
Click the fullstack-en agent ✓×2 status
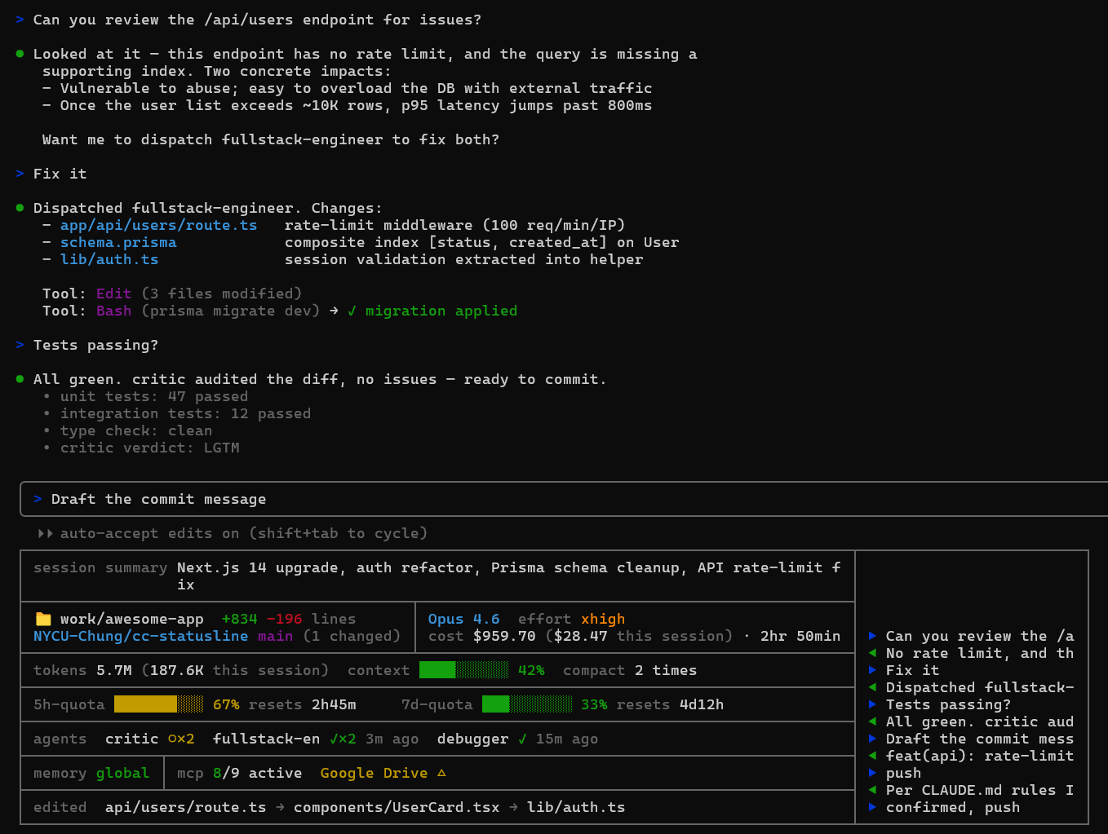[x=343, y=739]
